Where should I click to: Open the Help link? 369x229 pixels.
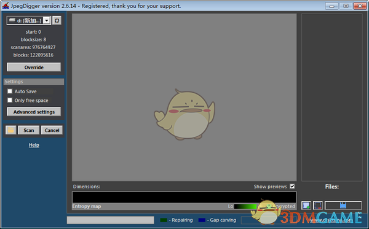coord(34,145)
